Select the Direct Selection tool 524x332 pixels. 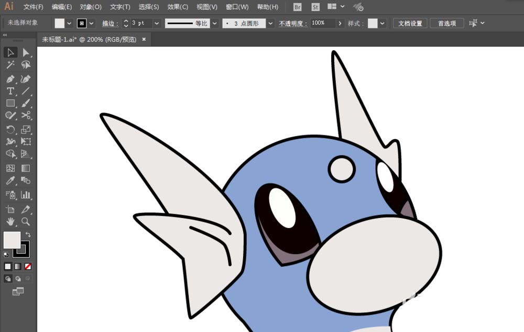click(26, 53)
